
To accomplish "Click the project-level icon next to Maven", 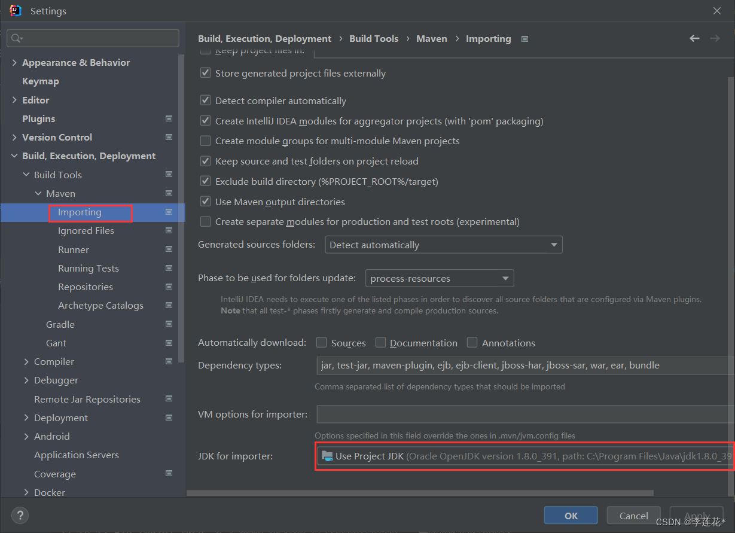I will click(169, 193).
